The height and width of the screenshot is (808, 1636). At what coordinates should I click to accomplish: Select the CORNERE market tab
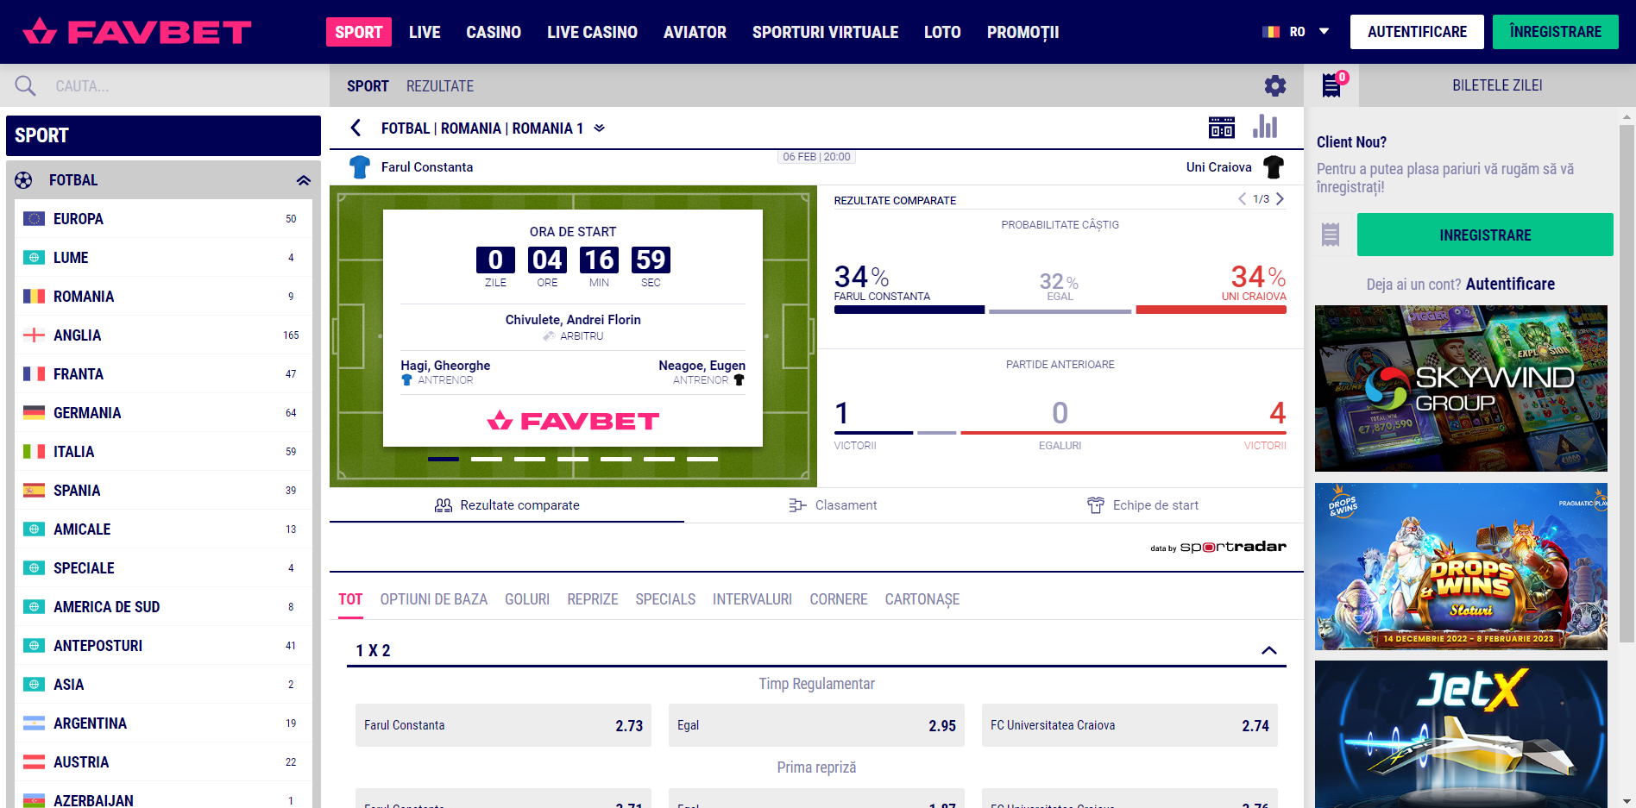[839, 599]
